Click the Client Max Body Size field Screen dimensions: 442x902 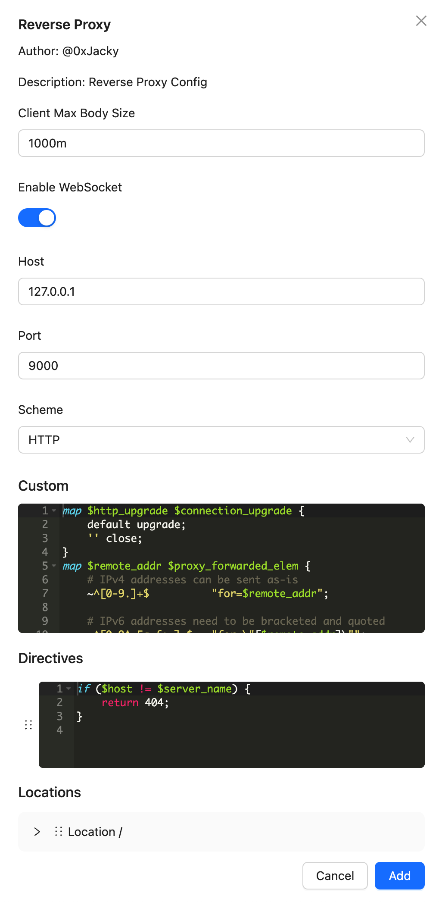coord(221,143)
